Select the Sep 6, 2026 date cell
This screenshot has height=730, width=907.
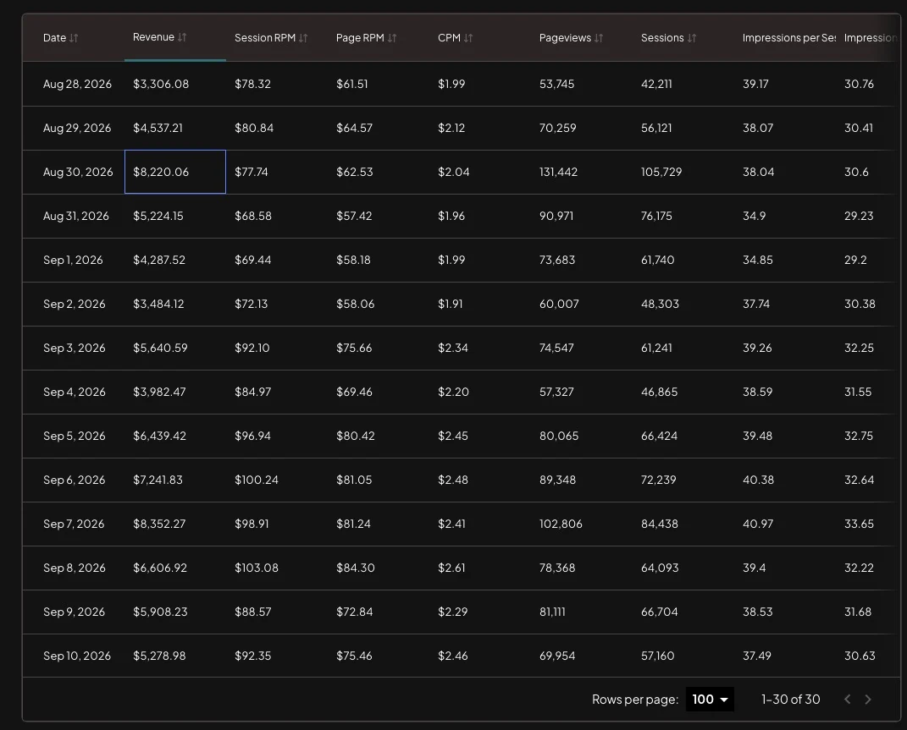coord(74,480)
